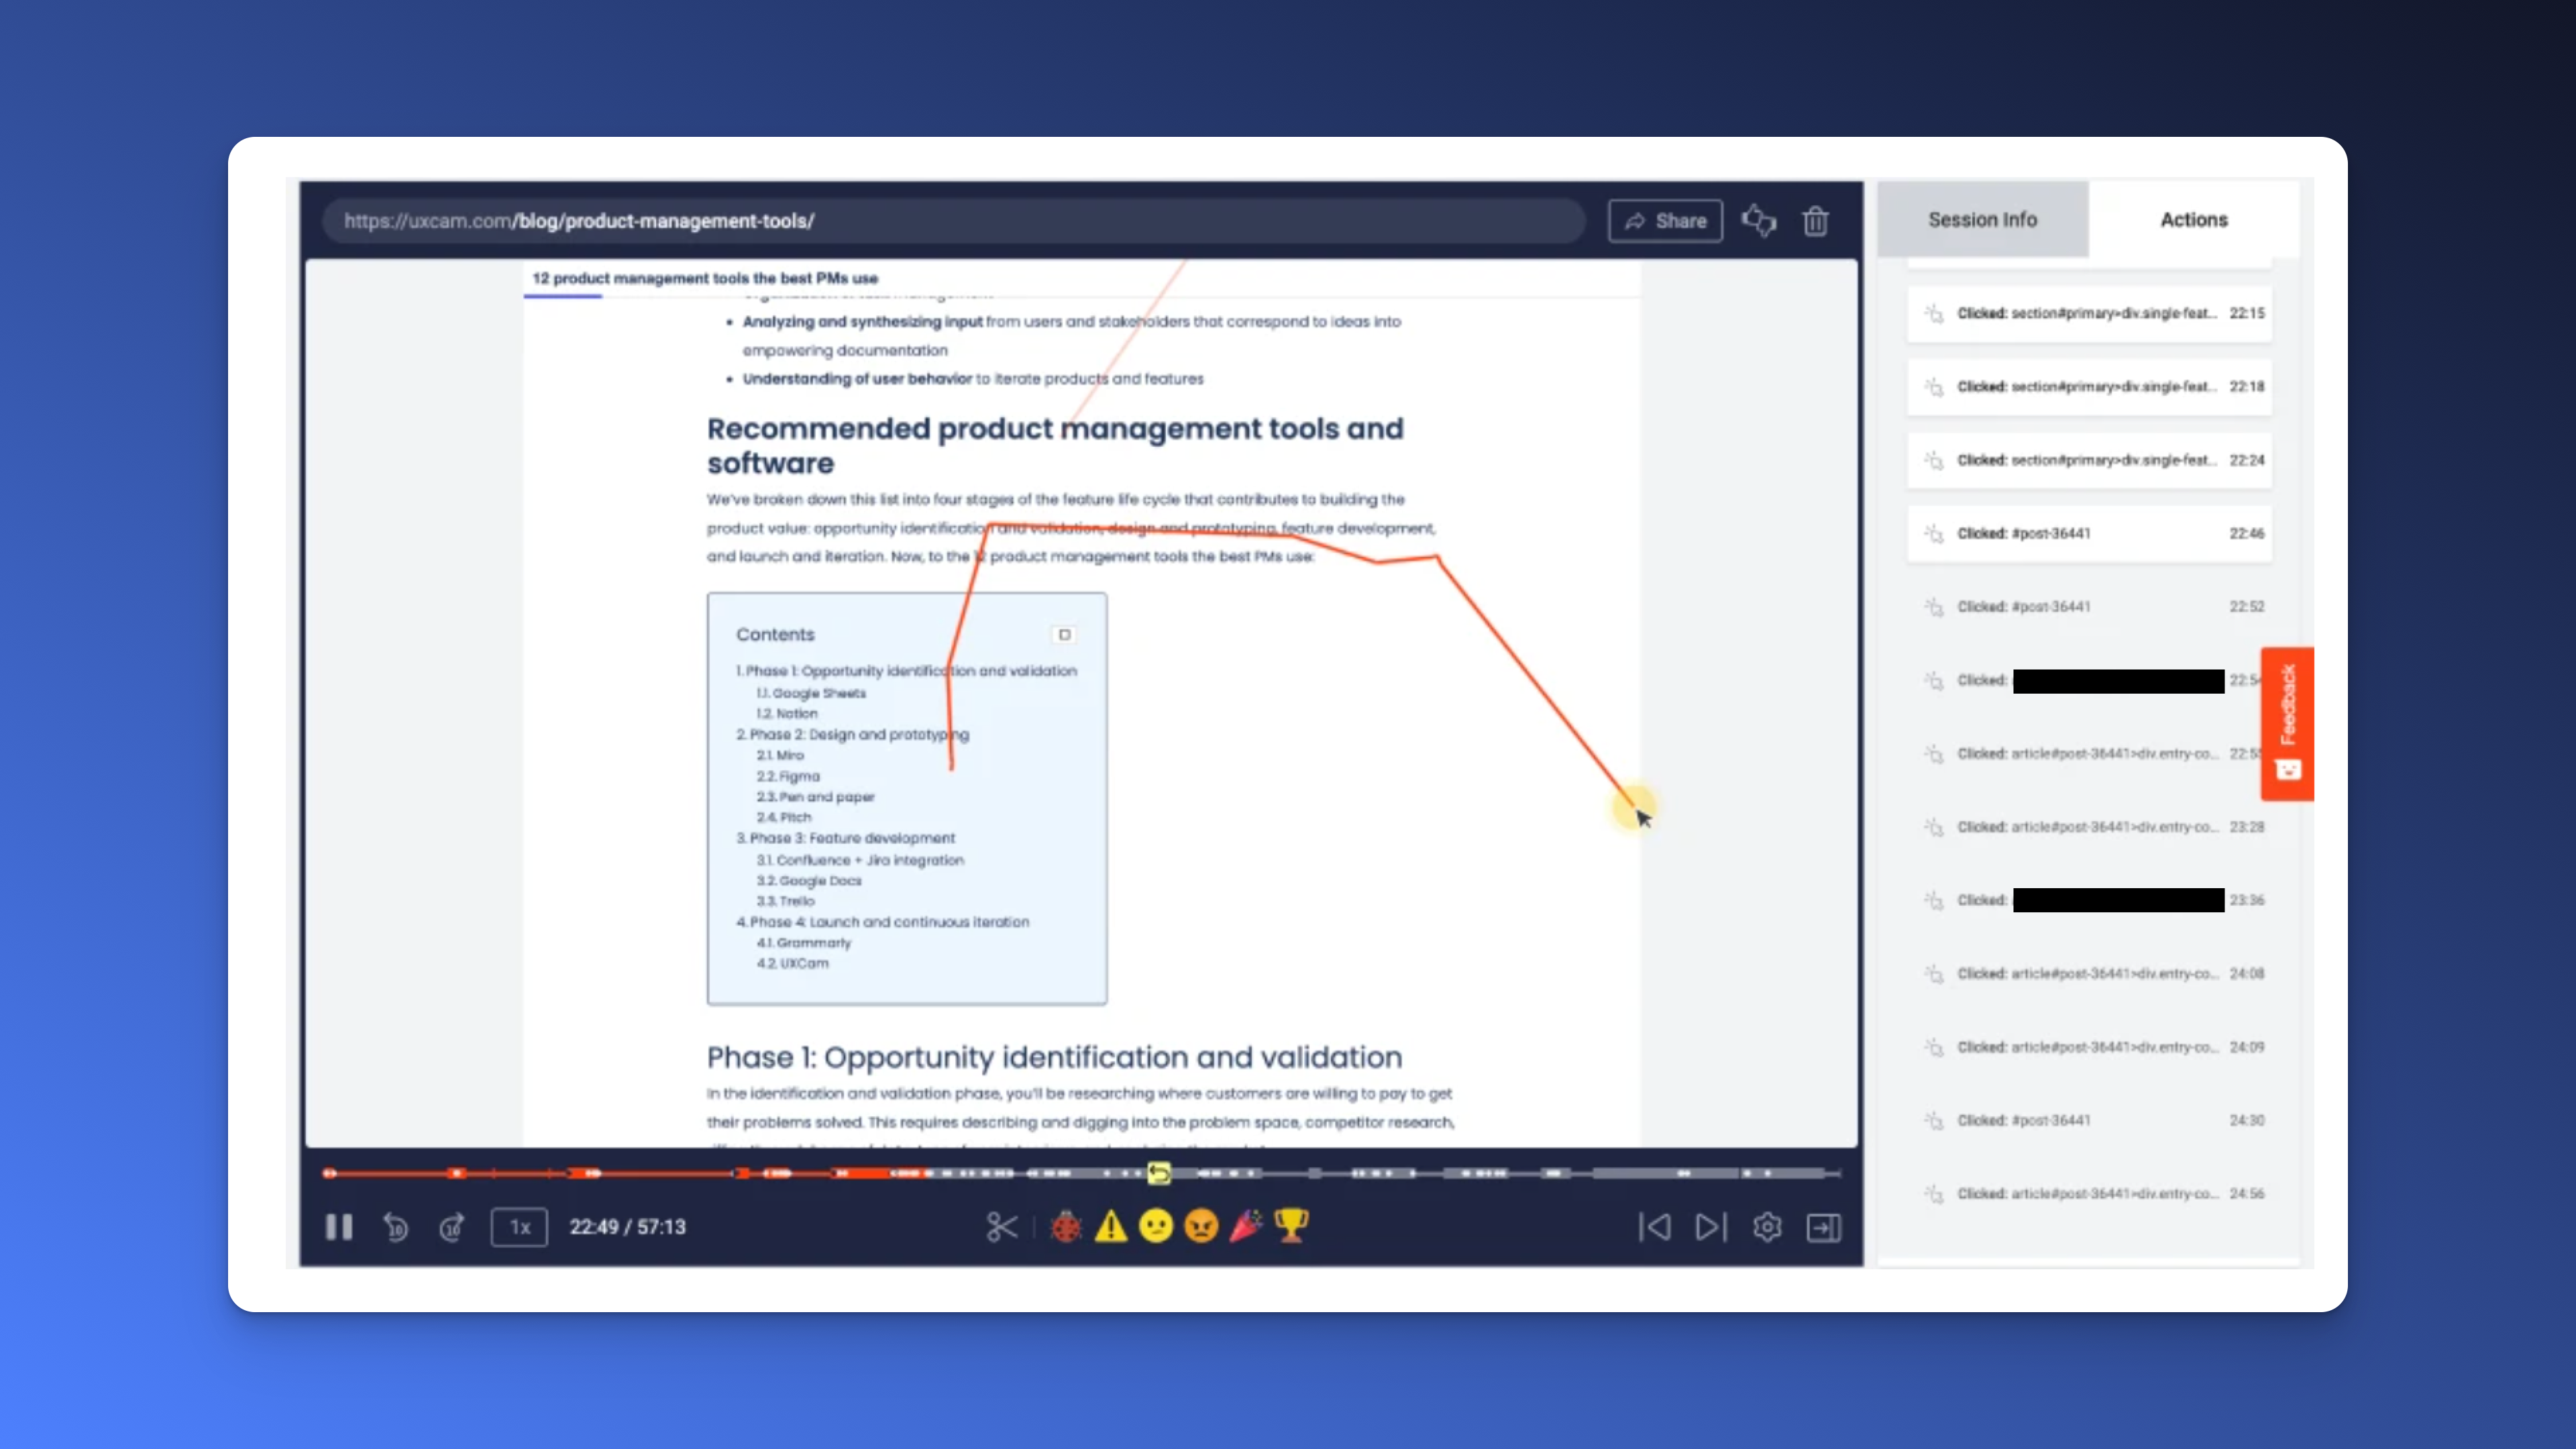Viewport: 2576px width, 1449px height.
Task: Jump to the next session
Action: [x=1710, y=1227]
